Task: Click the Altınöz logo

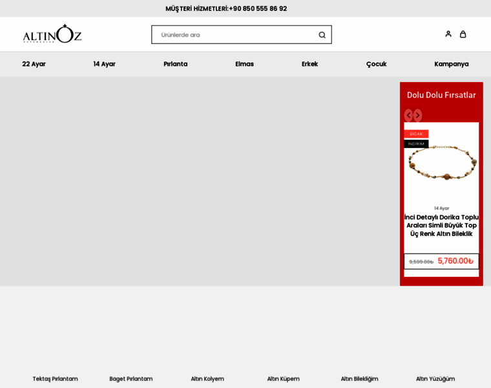Action: coord(52,34)
